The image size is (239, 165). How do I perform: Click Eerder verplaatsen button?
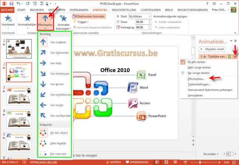click(x=168, y=22)
